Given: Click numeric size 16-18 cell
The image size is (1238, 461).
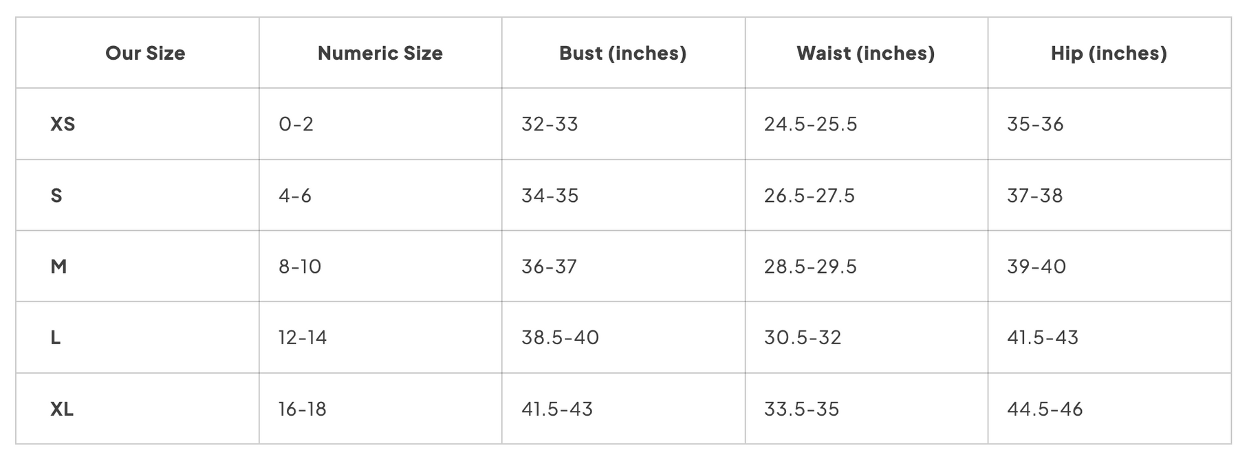Looking at the screenshot, I should [302, 409].
